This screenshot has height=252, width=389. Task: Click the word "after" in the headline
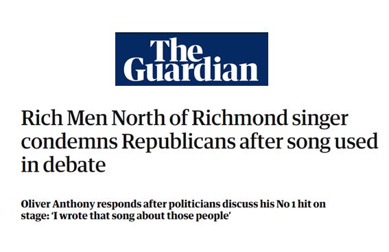[x=261, y=141]
